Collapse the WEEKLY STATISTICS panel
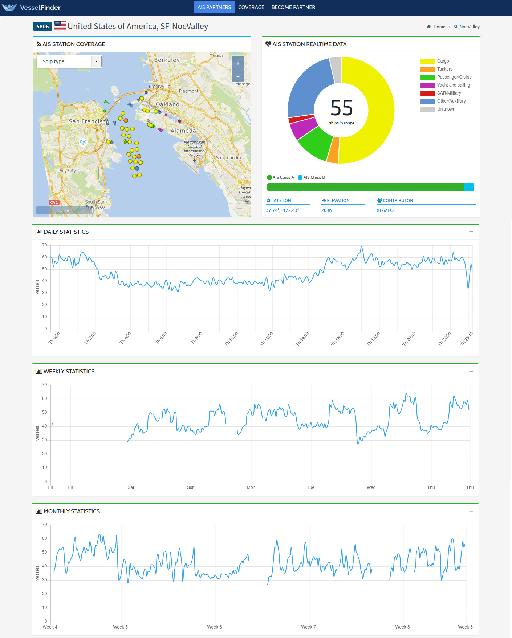 (x=471, y=371)
